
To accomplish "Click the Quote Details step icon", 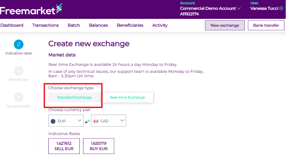I will tap(19, 97).
